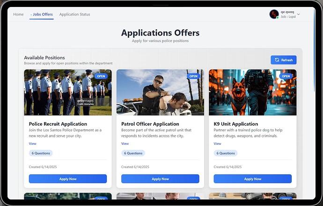Click 6 Questions tag on Patrol Officer card
The image size is (323, 206).
pos(133,153)
